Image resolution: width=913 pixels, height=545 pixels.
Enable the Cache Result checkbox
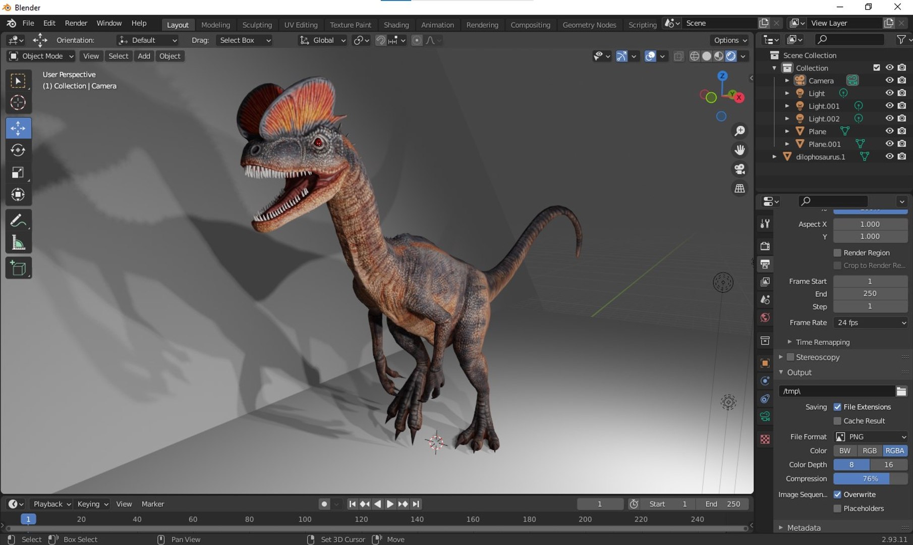(x=837, y=421)
